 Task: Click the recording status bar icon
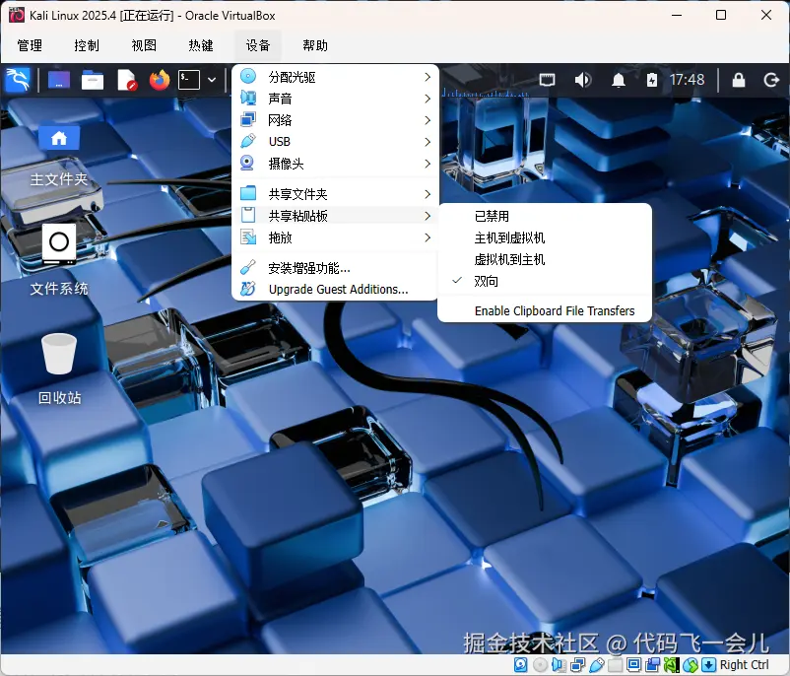click(x=653, y=665)
